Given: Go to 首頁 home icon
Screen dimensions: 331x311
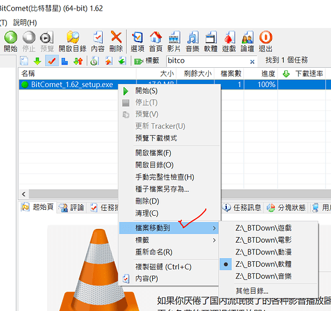Looking at the screenshot, I should coord(156,38).
